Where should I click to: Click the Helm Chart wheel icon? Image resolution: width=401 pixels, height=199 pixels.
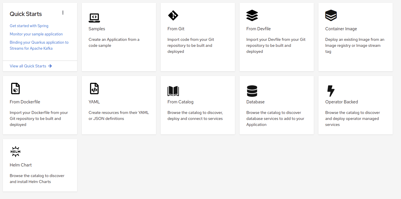pyautogui.click(x=15, y=152)
